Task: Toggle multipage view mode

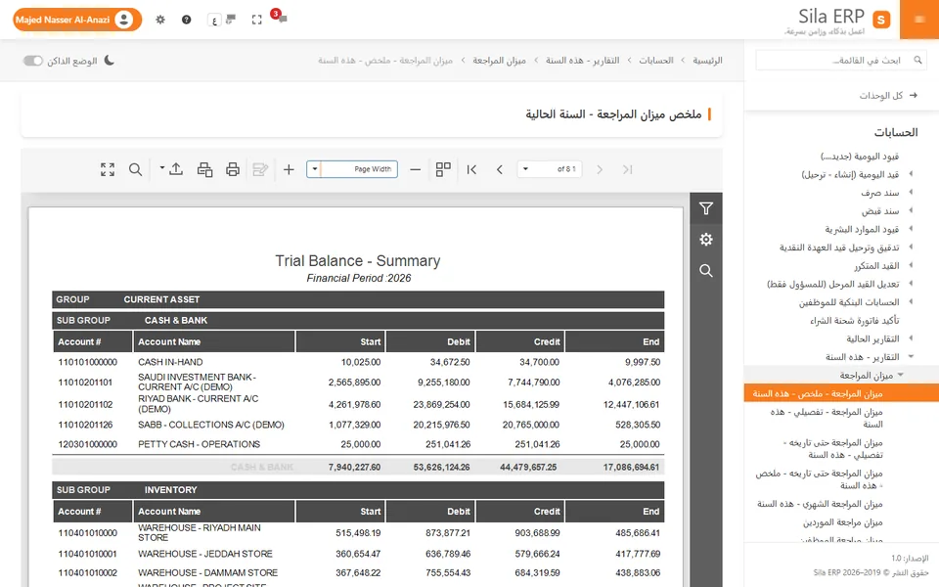Action: coord(443,169)
